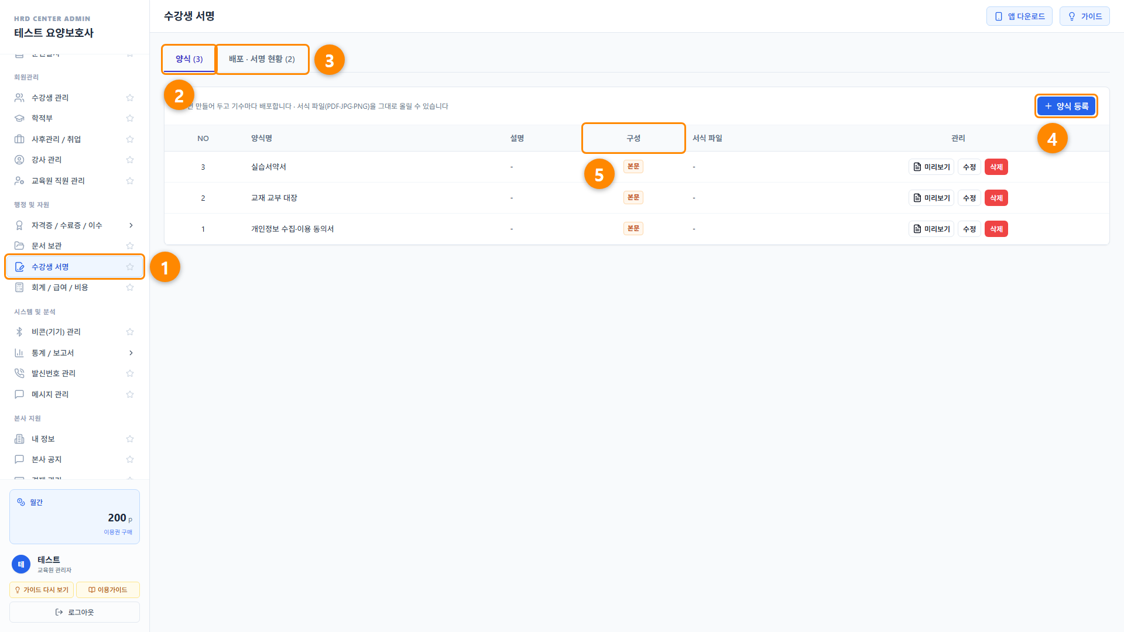
Task: Go to 회계 / 급여 / 비용 menu
Action: (74, 287)
